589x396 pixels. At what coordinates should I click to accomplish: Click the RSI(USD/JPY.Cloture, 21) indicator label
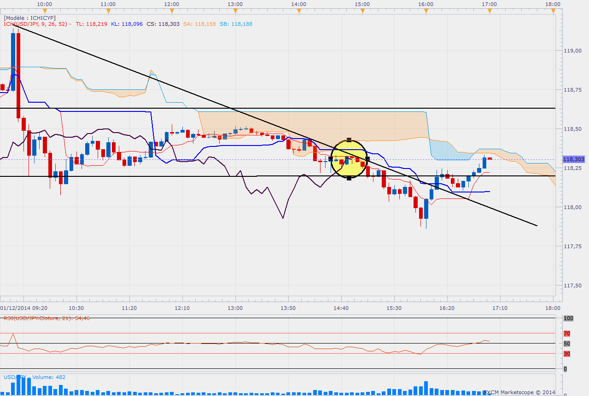(x=47, y=318)
